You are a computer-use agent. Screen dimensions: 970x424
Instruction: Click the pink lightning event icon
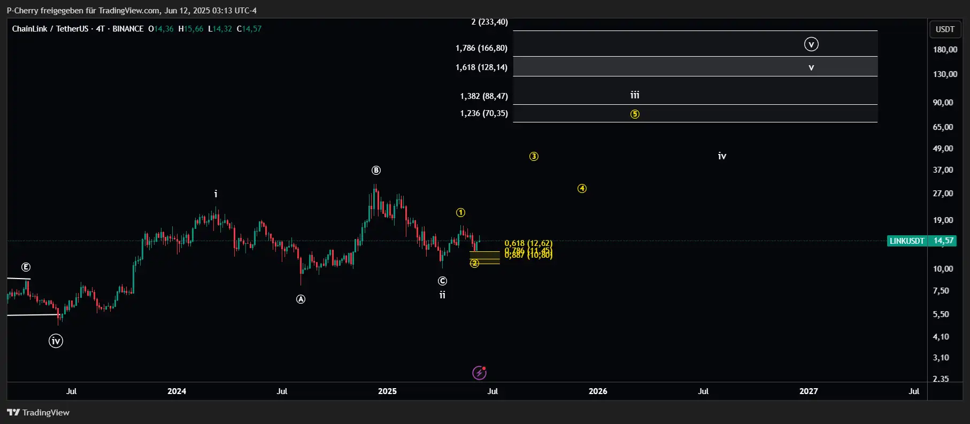(x=479, y=372)
